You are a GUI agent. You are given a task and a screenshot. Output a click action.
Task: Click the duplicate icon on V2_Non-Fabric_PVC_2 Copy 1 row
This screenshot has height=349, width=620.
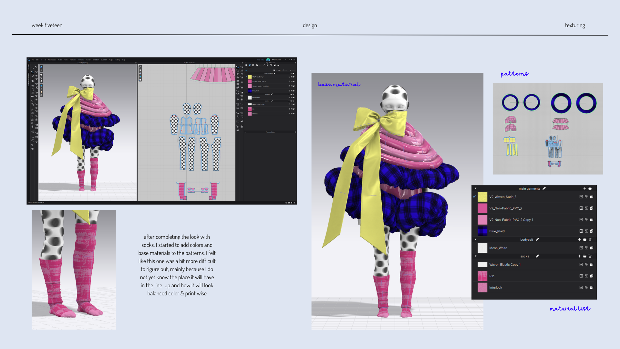(592, 219)
